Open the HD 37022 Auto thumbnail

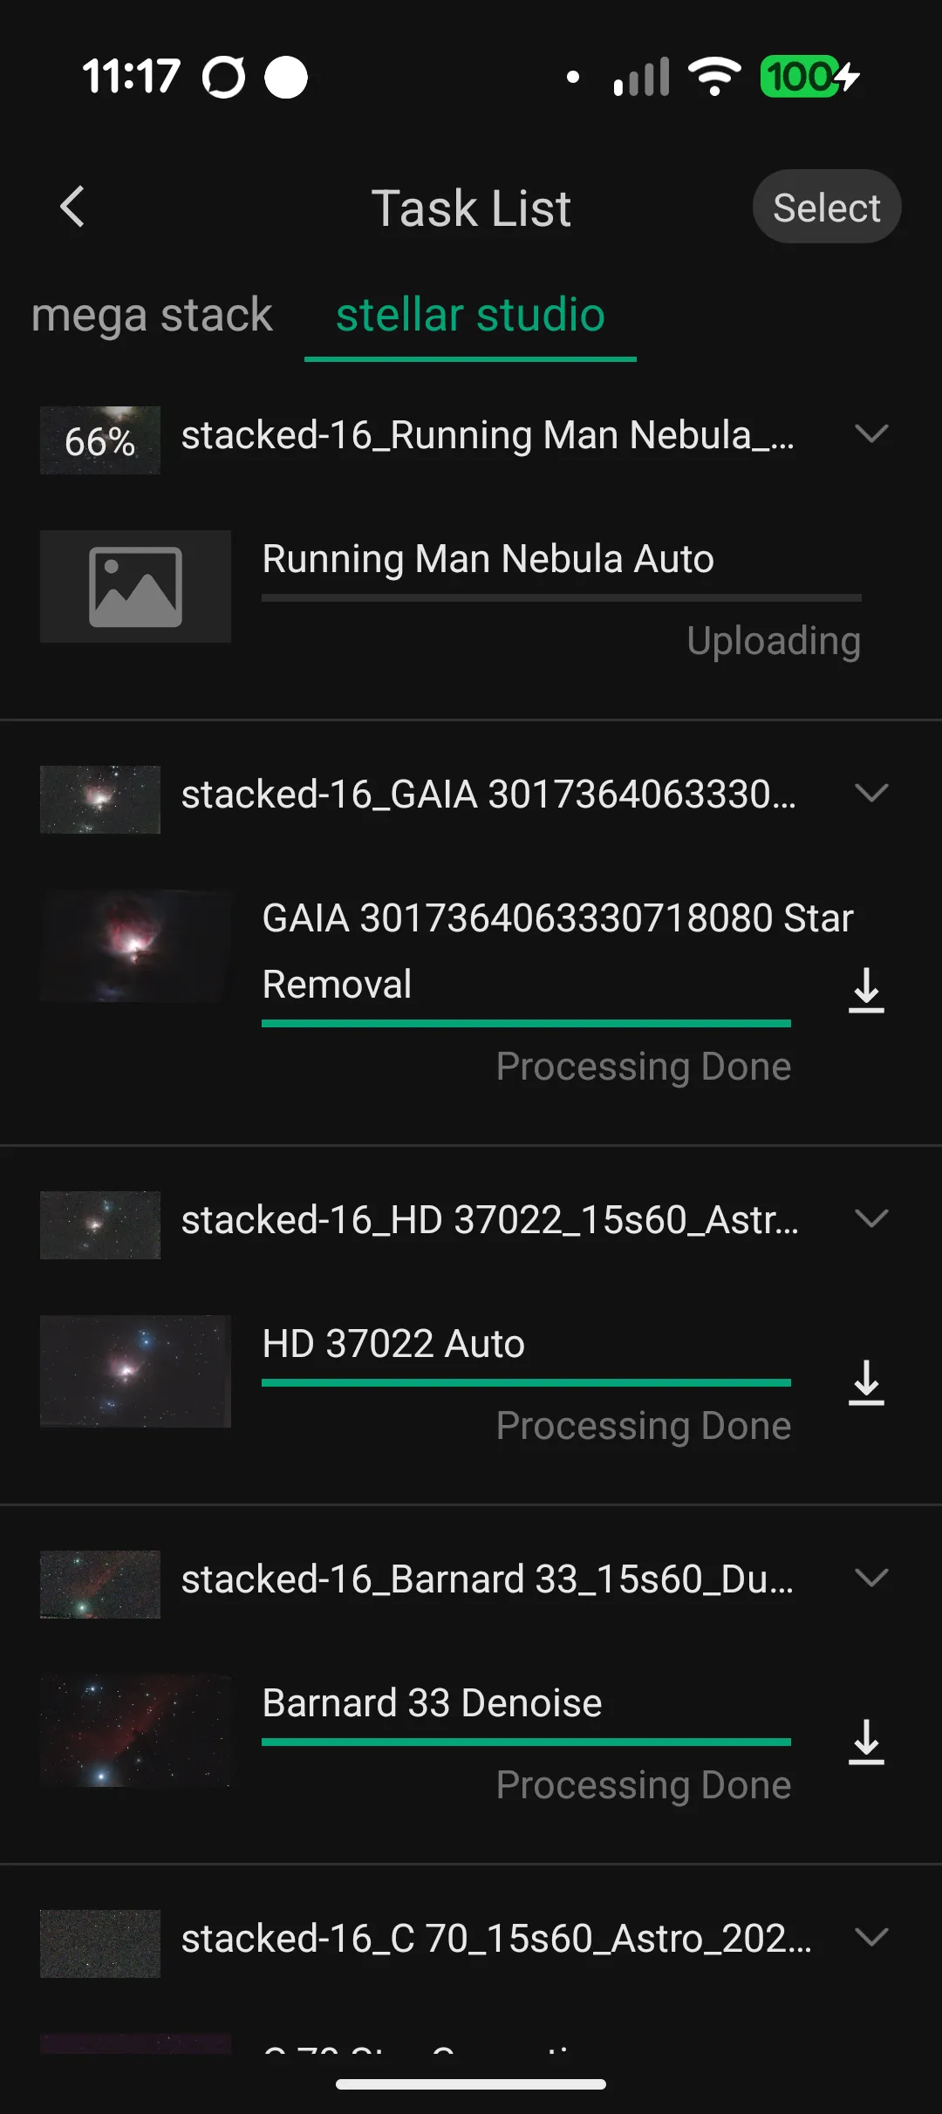135,1371
